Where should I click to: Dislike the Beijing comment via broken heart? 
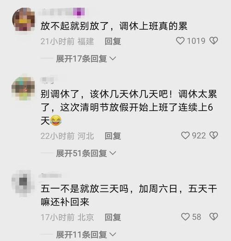(x=213, y=217)
